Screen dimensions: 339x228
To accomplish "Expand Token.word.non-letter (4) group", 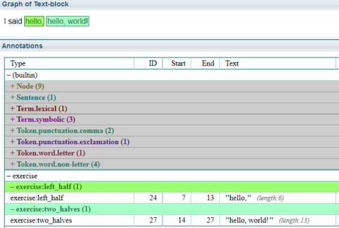I will point(54,164).
